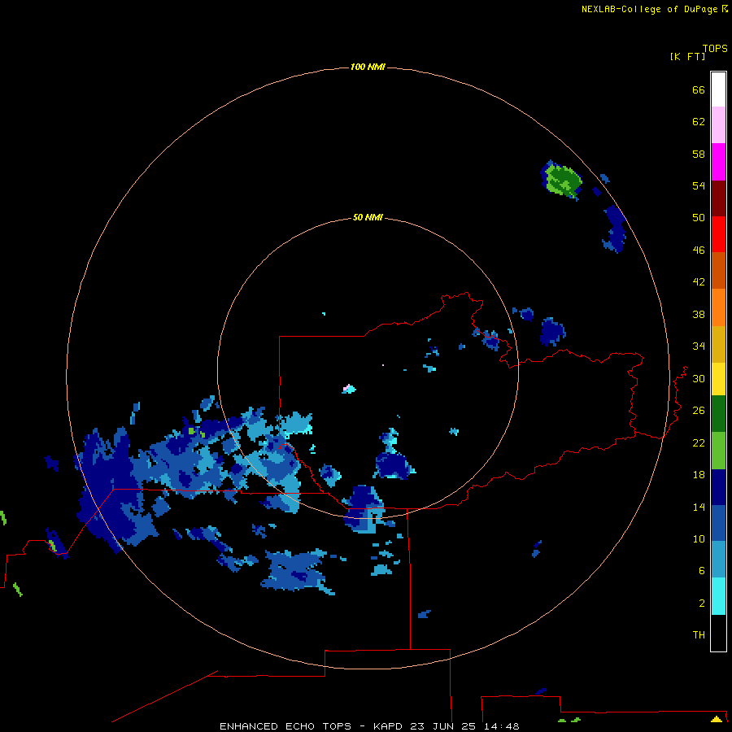This screenshot has height=732, width=732.
Task: Click the white swatch in the tops legend
Action: [718, 89]
